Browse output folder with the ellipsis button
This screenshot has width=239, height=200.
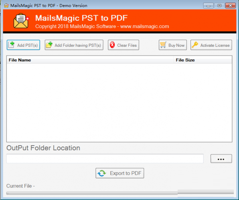pyautogui.click(x=221, y=159)
